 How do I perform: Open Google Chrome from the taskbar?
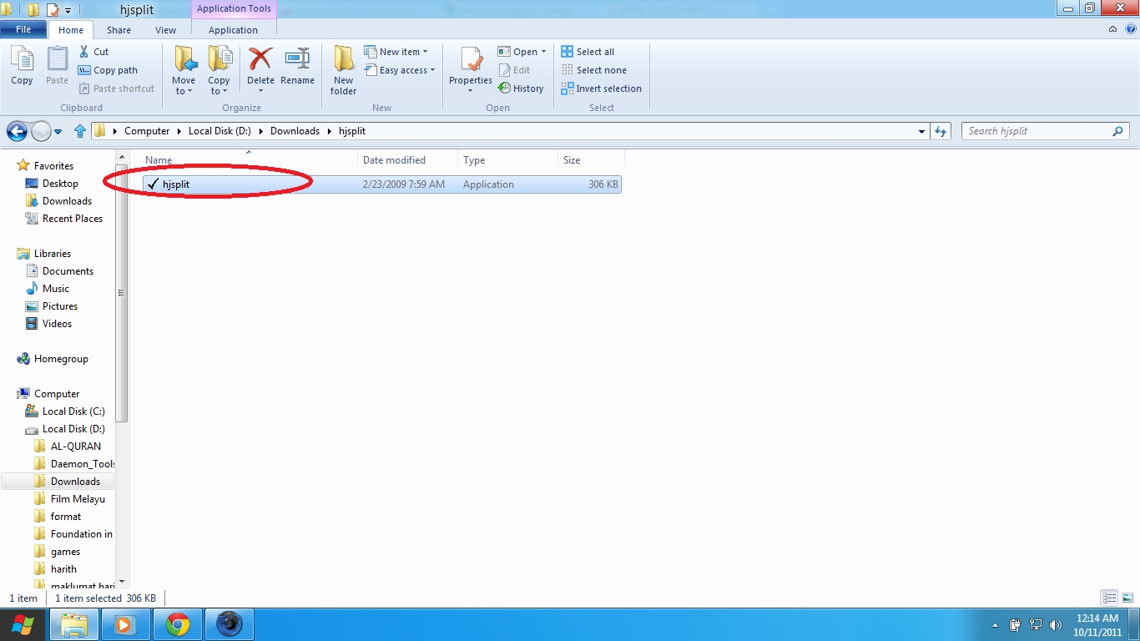click(177, 624)
